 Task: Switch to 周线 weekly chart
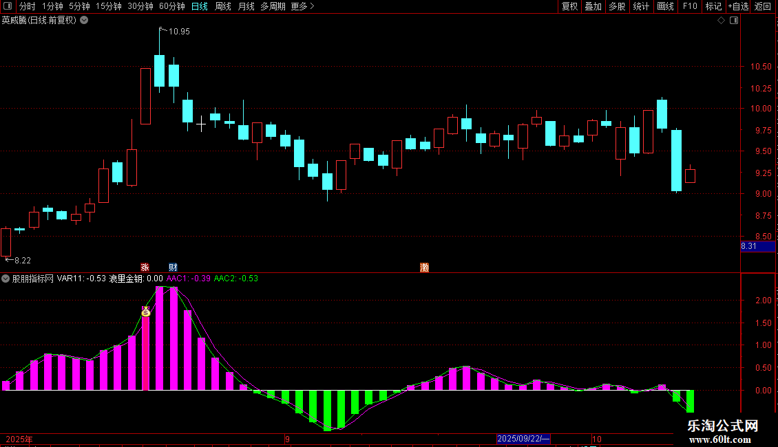pos(223,6)
